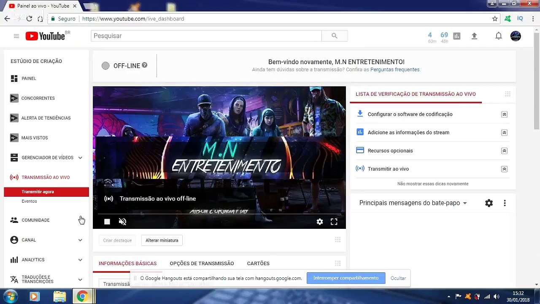
Task: Click the Ocultar link in Hangouts bar
Action: point(398,278)
